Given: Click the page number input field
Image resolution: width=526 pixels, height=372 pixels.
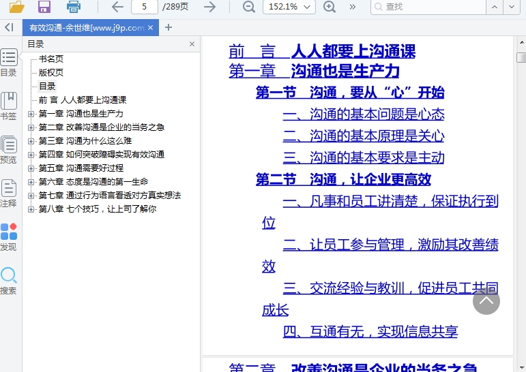Looking at the screenshot, I should [x=145, y=7].
